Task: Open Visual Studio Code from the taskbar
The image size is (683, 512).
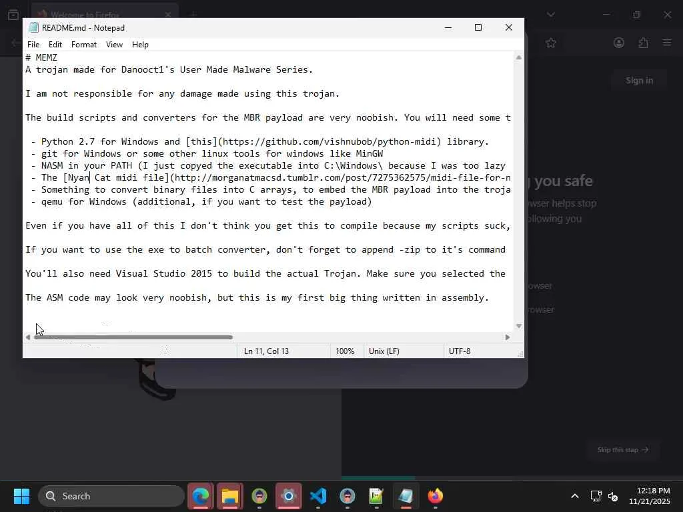Action: (x=318, y=496)
